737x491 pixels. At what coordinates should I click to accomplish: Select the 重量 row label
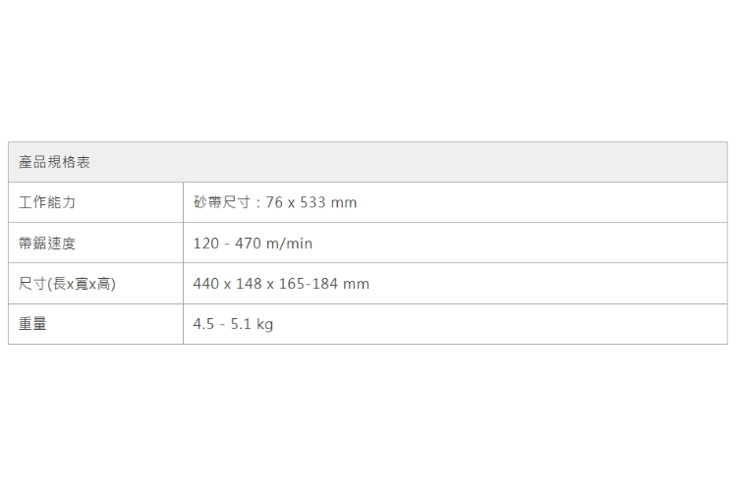click(32, 324)
